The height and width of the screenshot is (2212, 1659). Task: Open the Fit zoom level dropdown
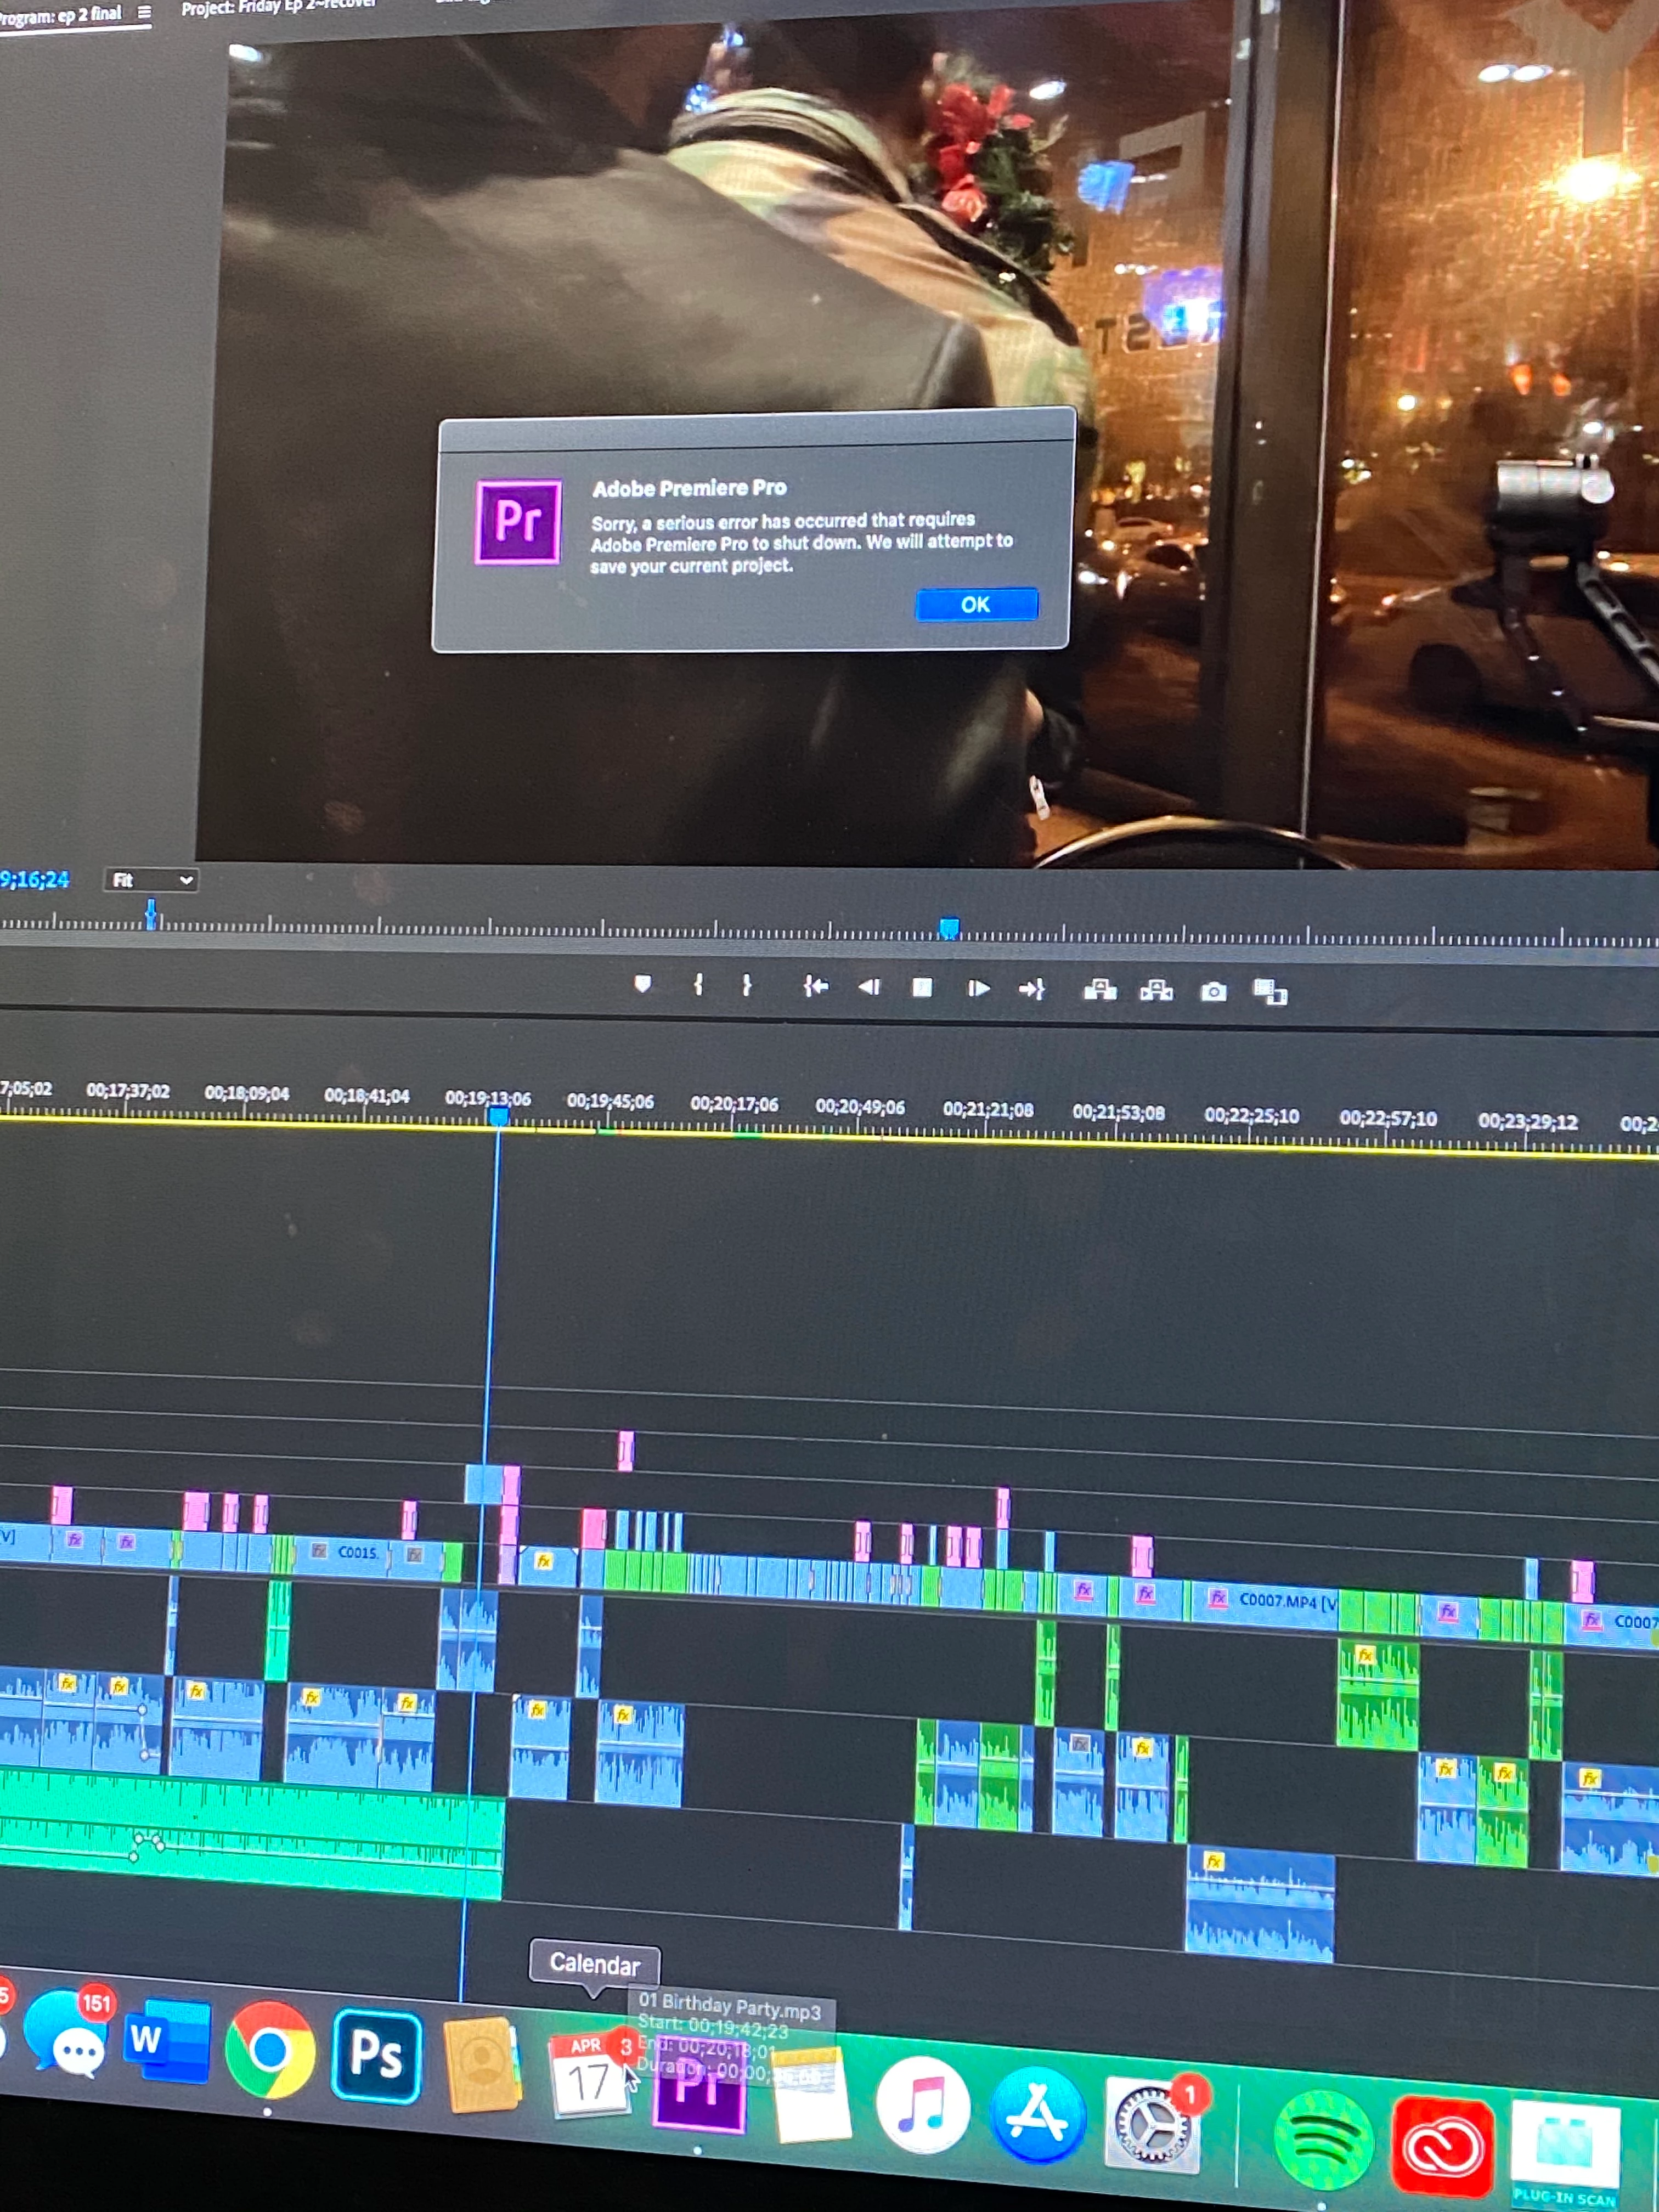pyautogui.click(x=151, y=880)
